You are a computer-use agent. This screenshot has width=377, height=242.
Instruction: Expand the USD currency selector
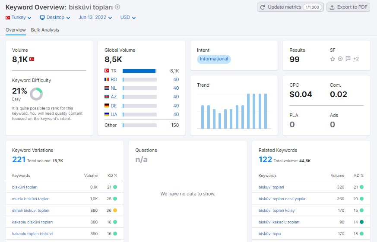click(128, 18)
